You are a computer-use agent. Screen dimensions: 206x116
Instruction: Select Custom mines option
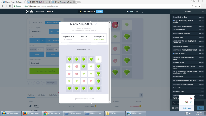click(56, 41)
